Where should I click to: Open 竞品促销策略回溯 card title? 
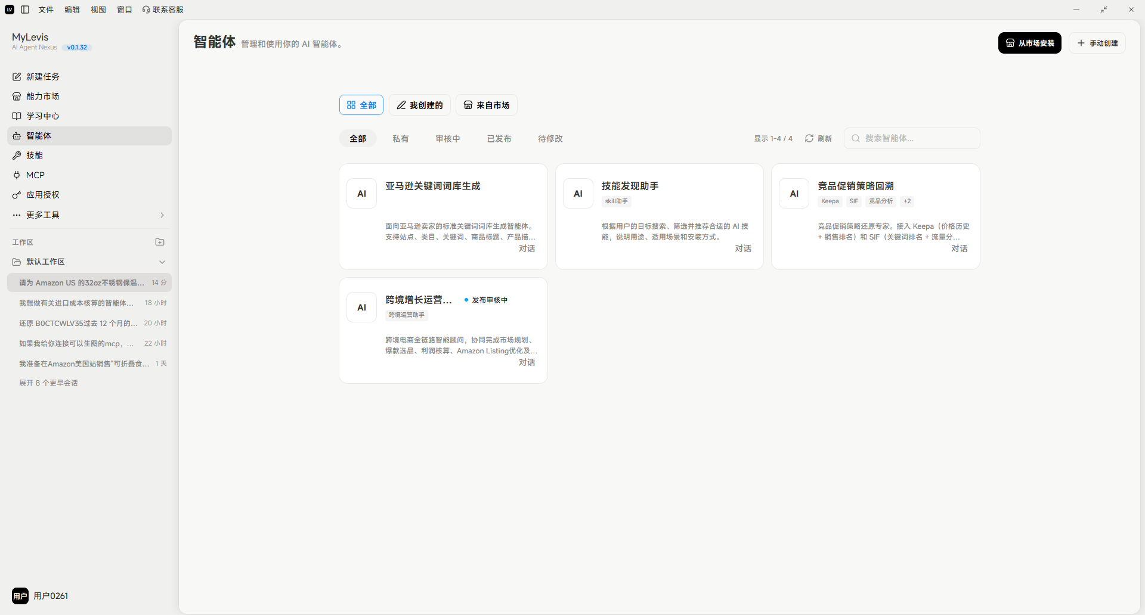point(856,186)
